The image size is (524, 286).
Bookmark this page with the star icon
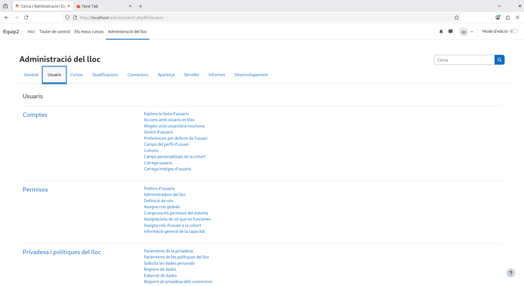[456, 17]
